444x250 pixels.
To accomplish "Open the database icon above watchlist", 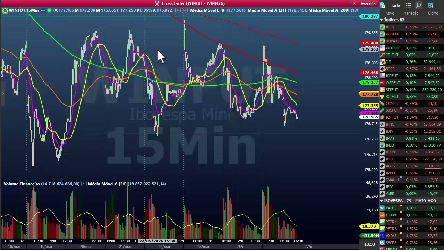I will pos(382,5).
